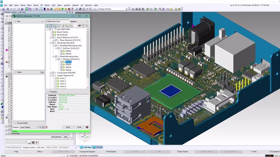Screen dimensions: 280x157
Task: Click the Save icon in main toolbar
Action: tap(3, 9)
